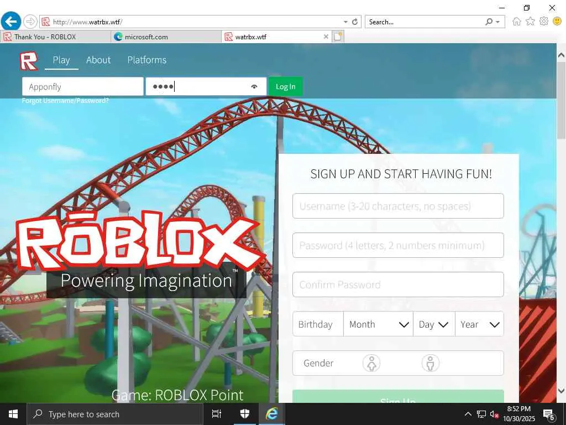Click the scrollbar down arrow of the page

click(561, 390)
